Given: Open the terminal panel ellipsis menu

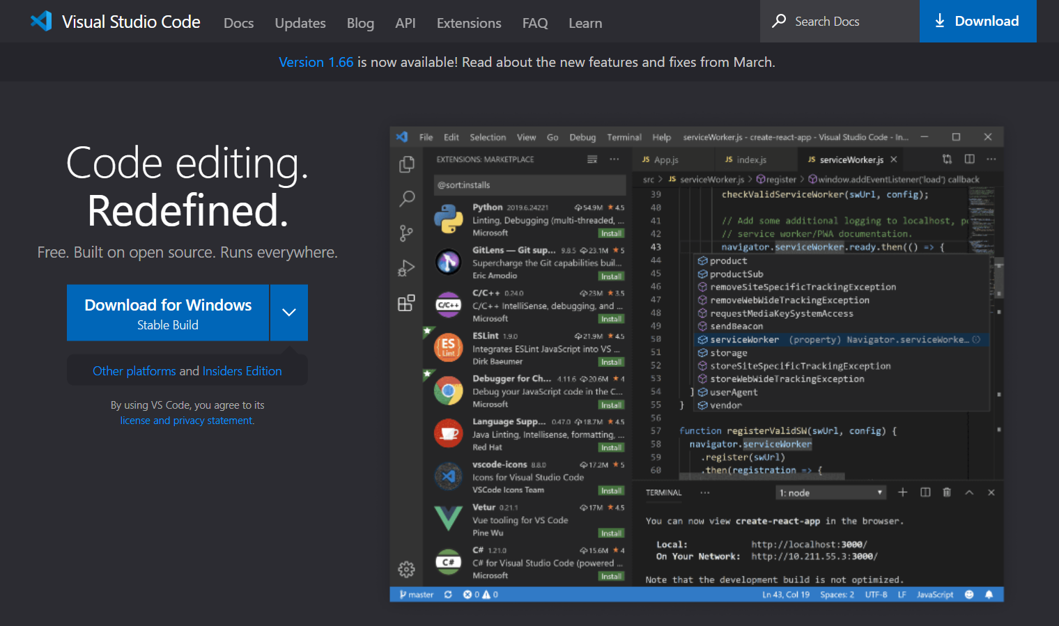Looking at the screenshot, I should [x=705, y=492].
